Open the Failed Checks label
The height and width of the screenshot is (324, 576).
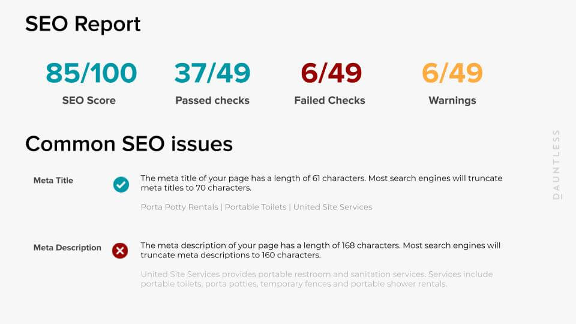(329, 100)
